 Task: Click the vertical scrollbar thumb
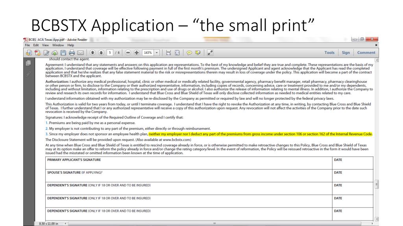377,184
